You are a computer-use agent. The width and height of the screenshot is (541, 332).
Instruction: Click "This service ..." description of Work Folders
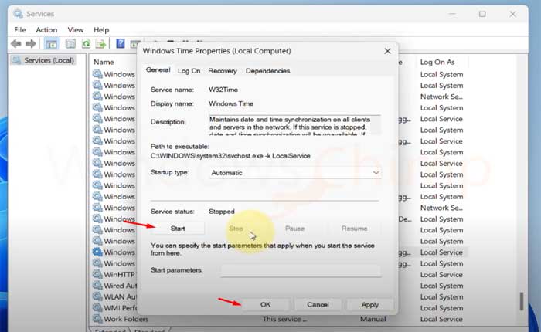284,319
